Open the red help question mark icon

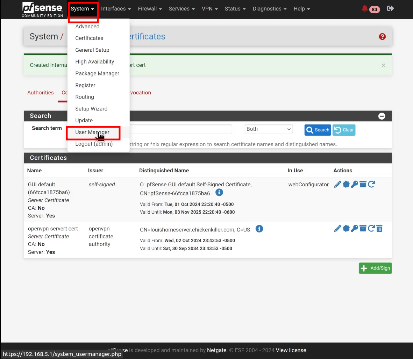[382, 37]
